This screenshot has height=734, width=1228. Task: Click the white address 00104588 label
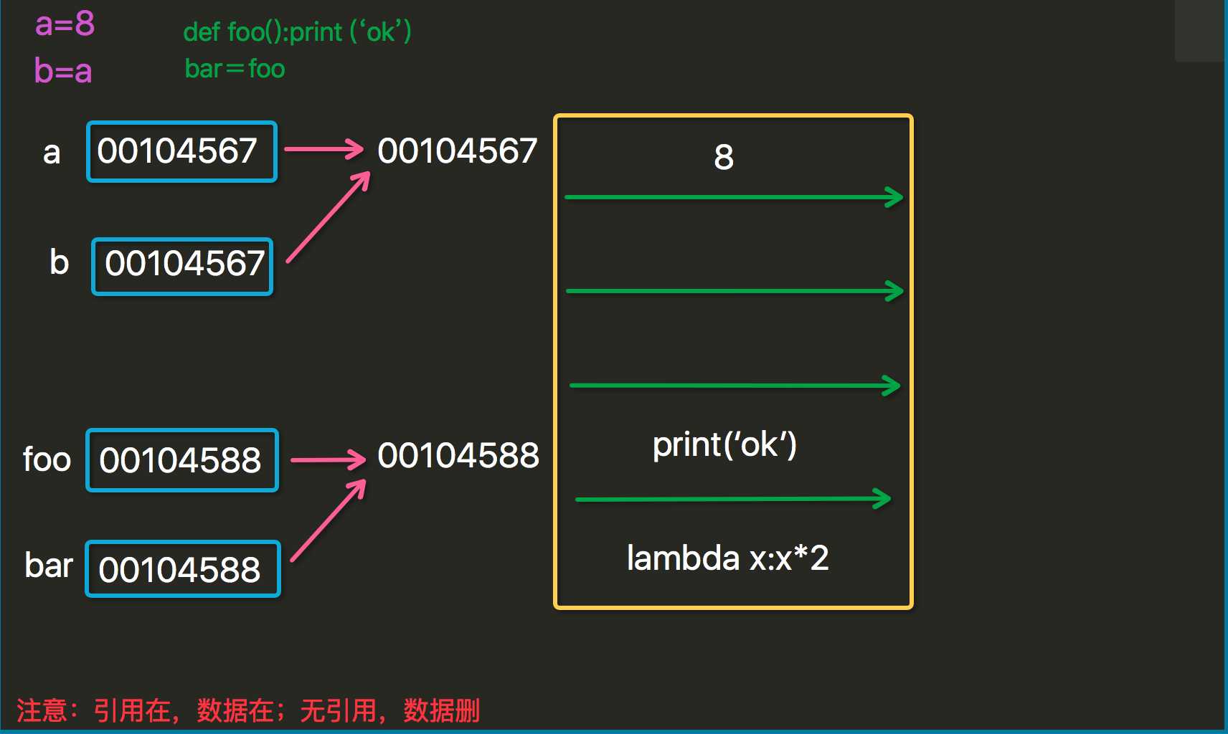[x=458, y=456]
